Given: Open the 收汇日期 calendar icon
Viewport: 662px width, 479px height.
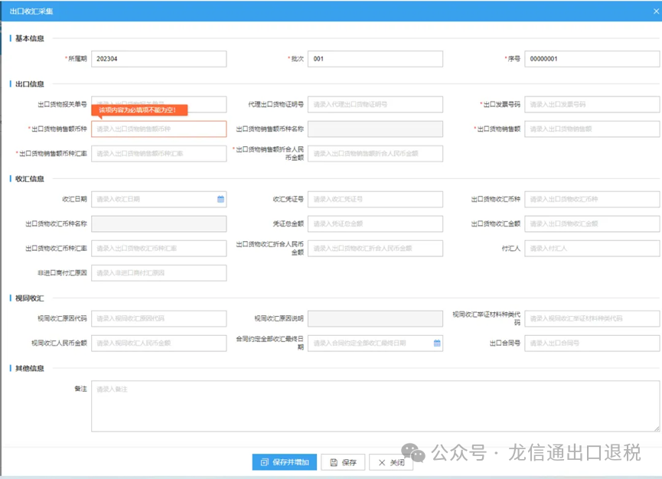Looking at the screenshot, I should [220, 199].
